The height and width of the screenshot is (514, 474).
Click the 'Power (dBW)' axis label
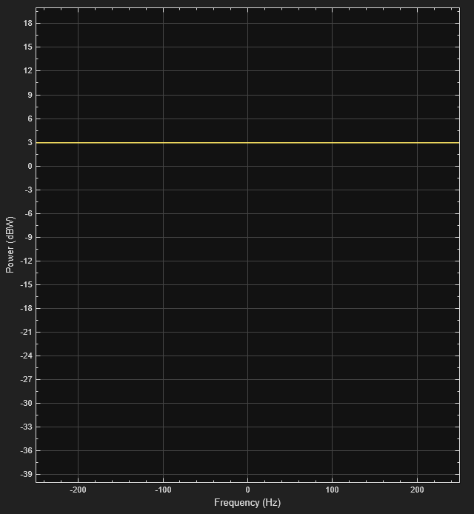coord(10,244)
